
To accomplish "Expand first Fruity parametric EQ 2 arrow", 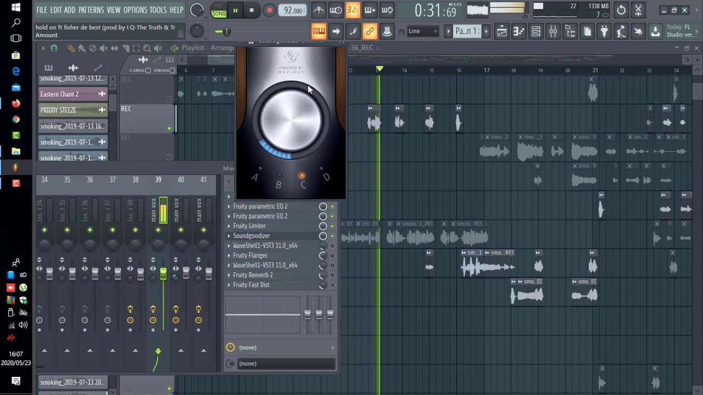I will coord(229,206).
